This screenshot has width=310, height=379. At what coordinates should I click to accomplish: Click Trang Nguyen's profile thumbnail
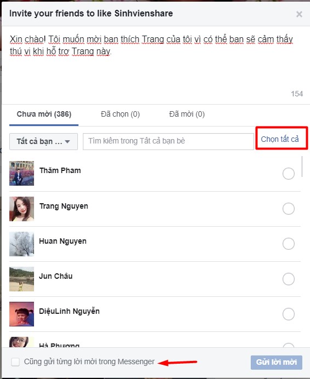(21, 209)
